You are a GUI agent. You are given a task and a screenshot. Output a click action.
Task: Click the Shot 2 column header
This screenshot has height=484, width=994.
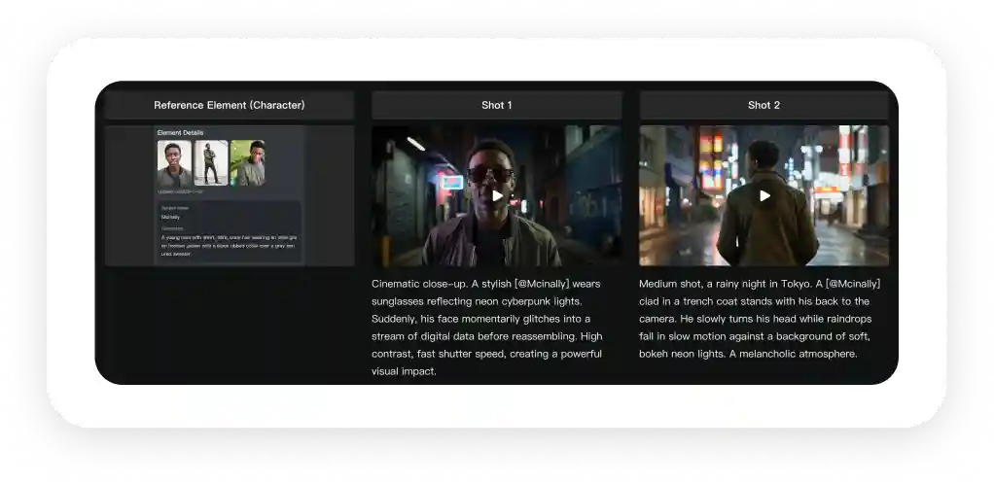click(x=763, y=105)
